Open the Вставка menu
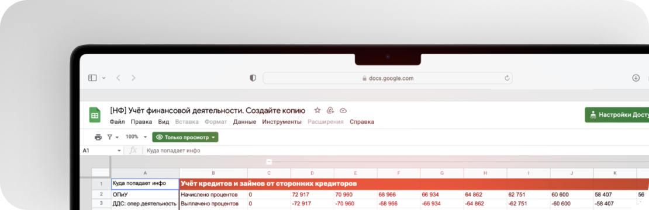Image resolution: width=649 pixels, height=210 pixels. [187, 122]
